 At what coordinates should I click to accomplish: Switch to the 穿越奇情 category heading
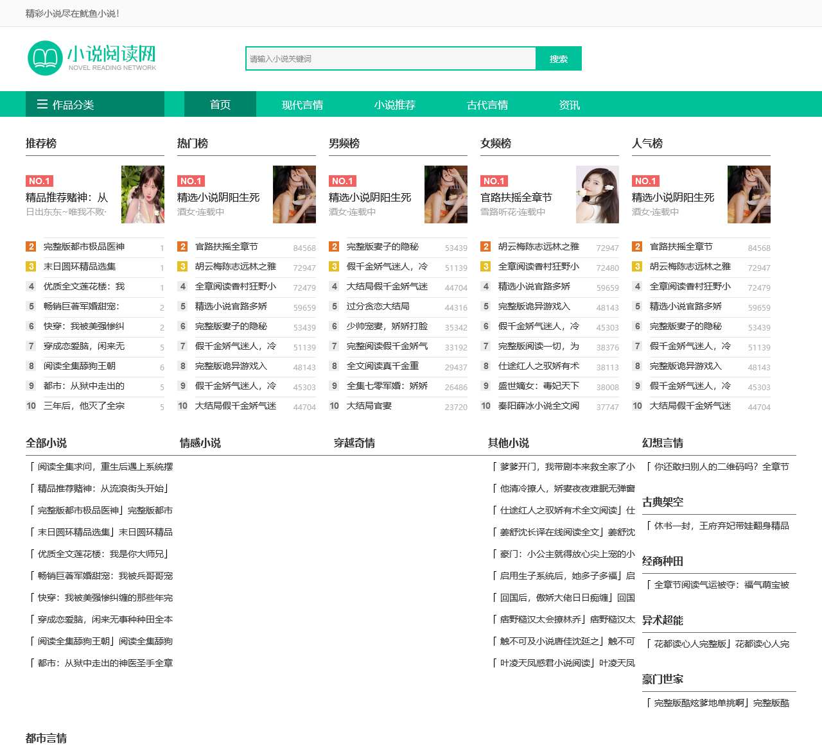pyautogui.click(x=354, y=443)
